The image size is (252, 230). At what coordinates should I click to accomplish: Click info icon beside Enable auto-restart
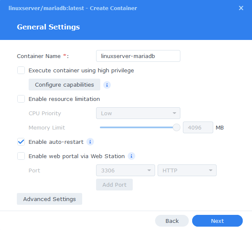pyautogui.click(x=90, y=142)
